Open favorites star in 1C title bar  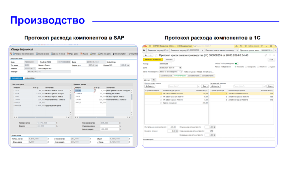tap(246, 46)
